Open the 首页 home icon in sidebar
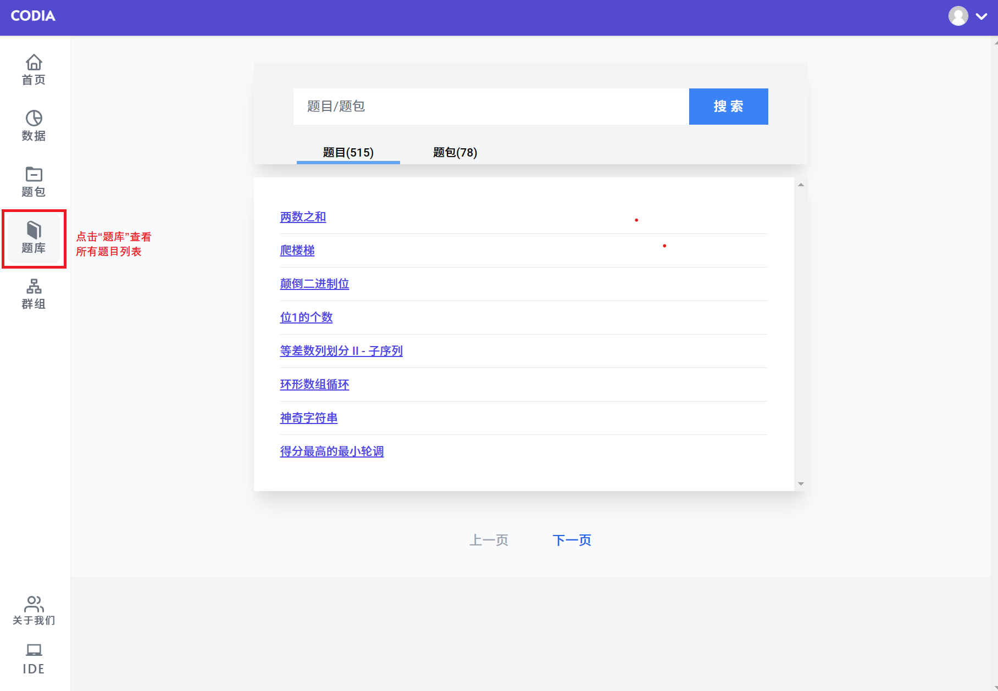This screenshot has width=998, height=691. (34, 62)
